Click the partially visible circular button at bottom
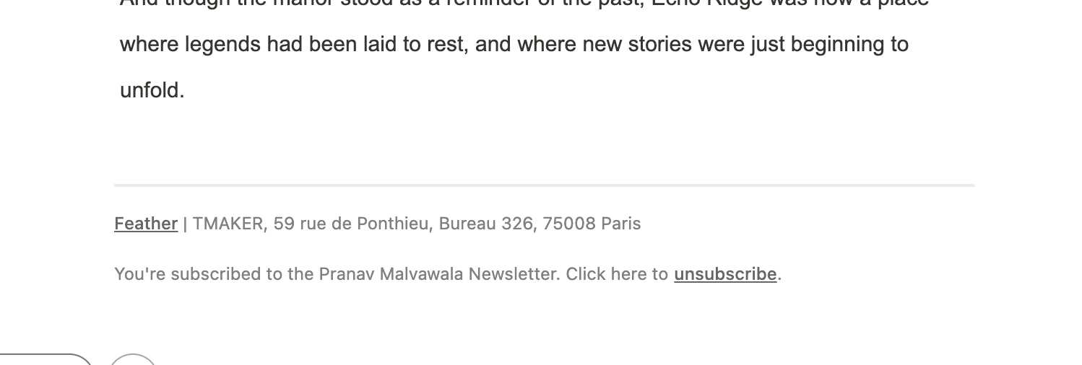 133,360
